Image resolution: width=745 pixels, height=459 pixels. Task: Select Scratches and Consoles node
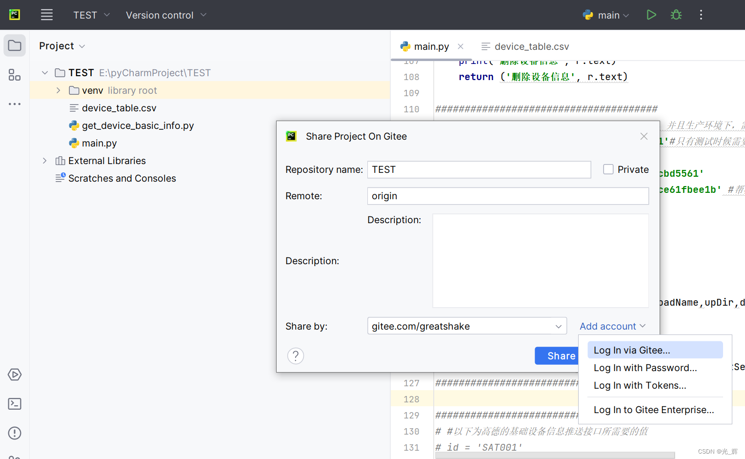tap(122, 178)
